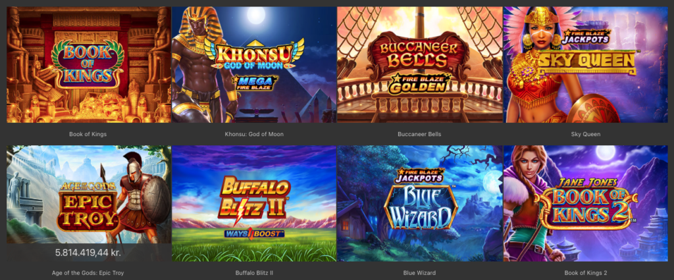The height and width of the screenshot is (280, 674).
Task: Select the Buccaneer Bells game image
Action: pyautogui.click(x=419, y=64)
